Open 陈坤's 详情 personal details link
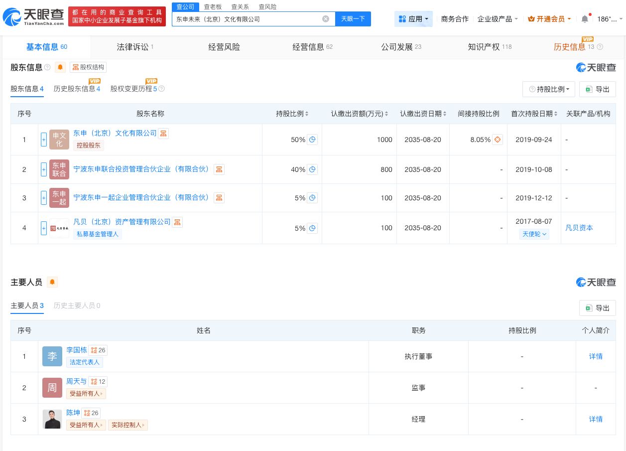The image size is (626, 451). [x=596, y=419]
